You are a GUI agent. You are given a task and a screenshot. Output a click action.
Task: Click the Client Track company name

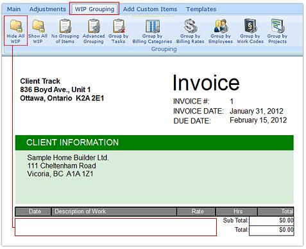click(x=40, y=81)
